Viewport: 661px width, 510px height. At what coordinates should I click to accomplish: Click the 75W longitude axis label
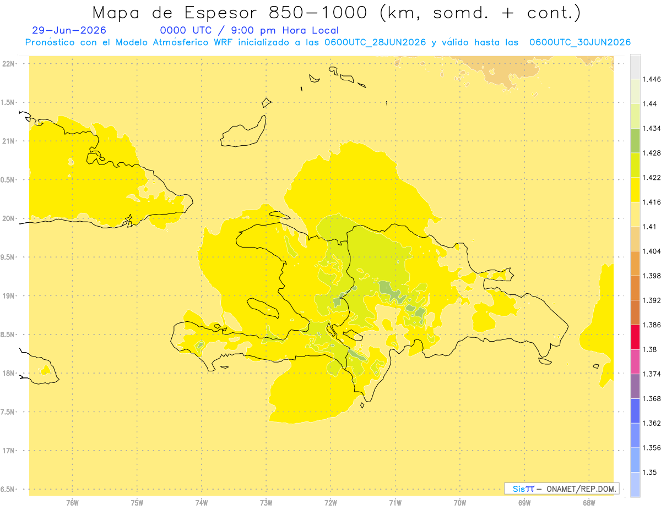(137, 503)
